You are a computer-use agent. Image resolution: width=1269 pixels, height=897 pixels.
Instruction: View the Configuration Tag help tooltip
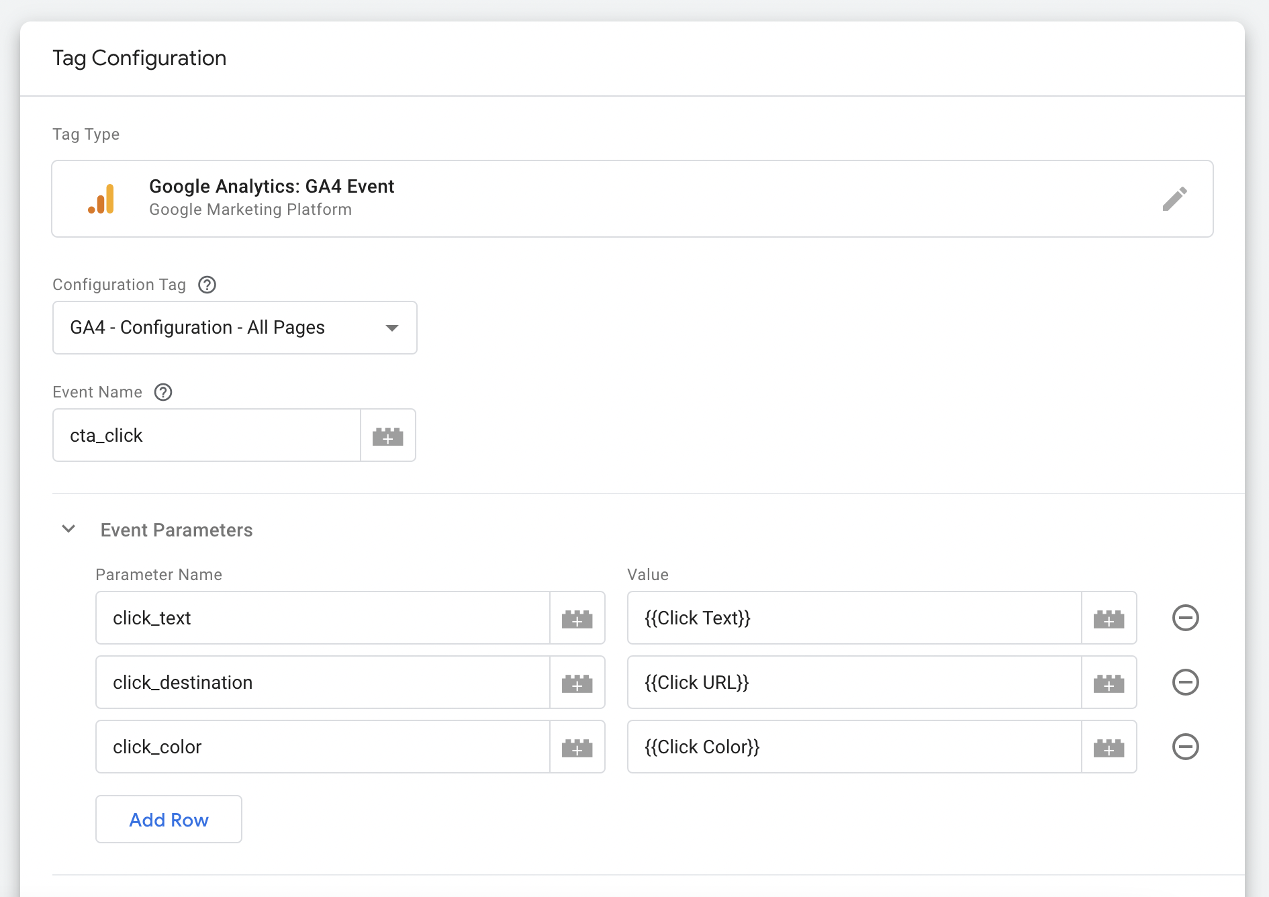click(207, 285)
